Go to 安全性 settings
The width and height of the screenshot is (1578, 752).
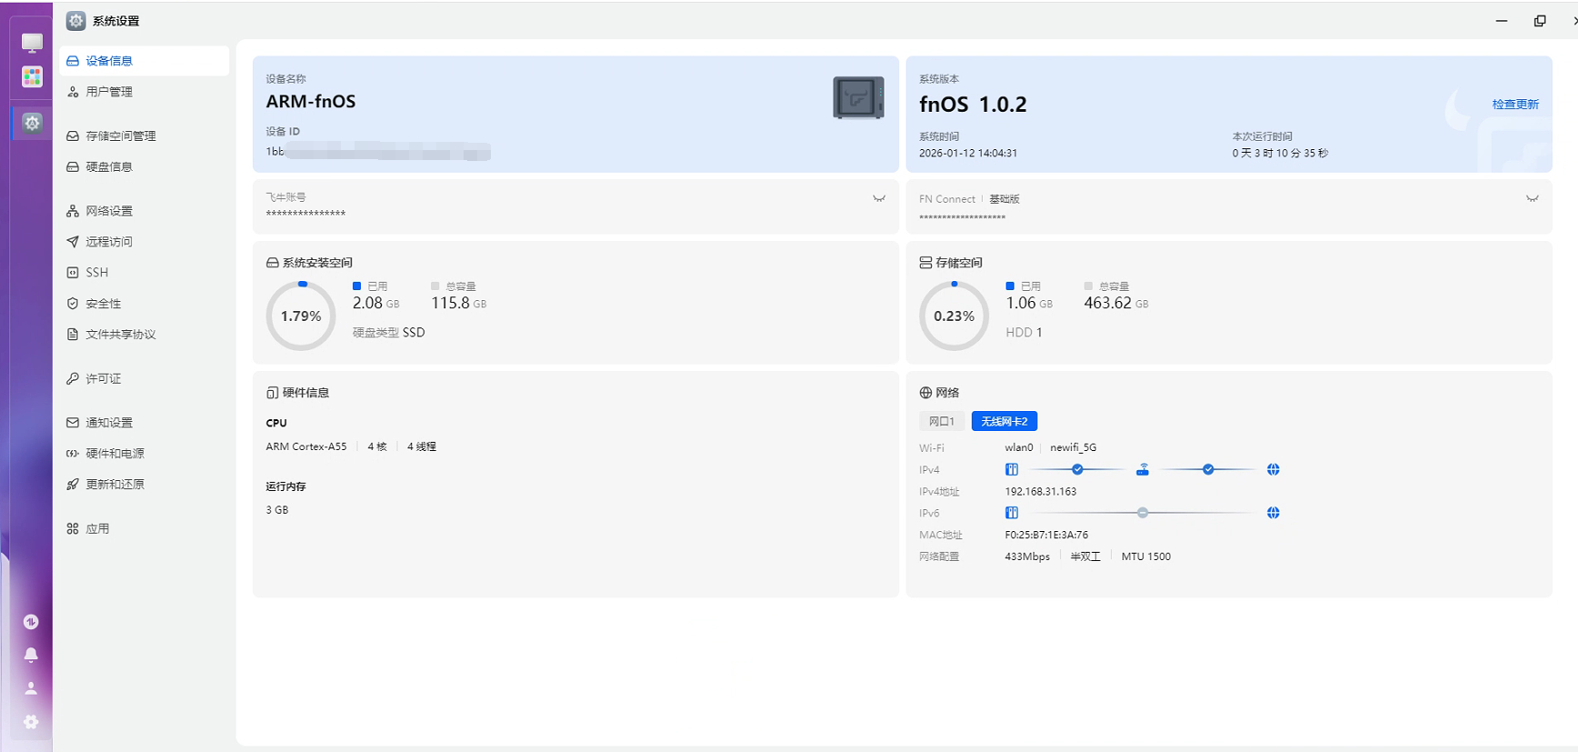pos(145,304)
